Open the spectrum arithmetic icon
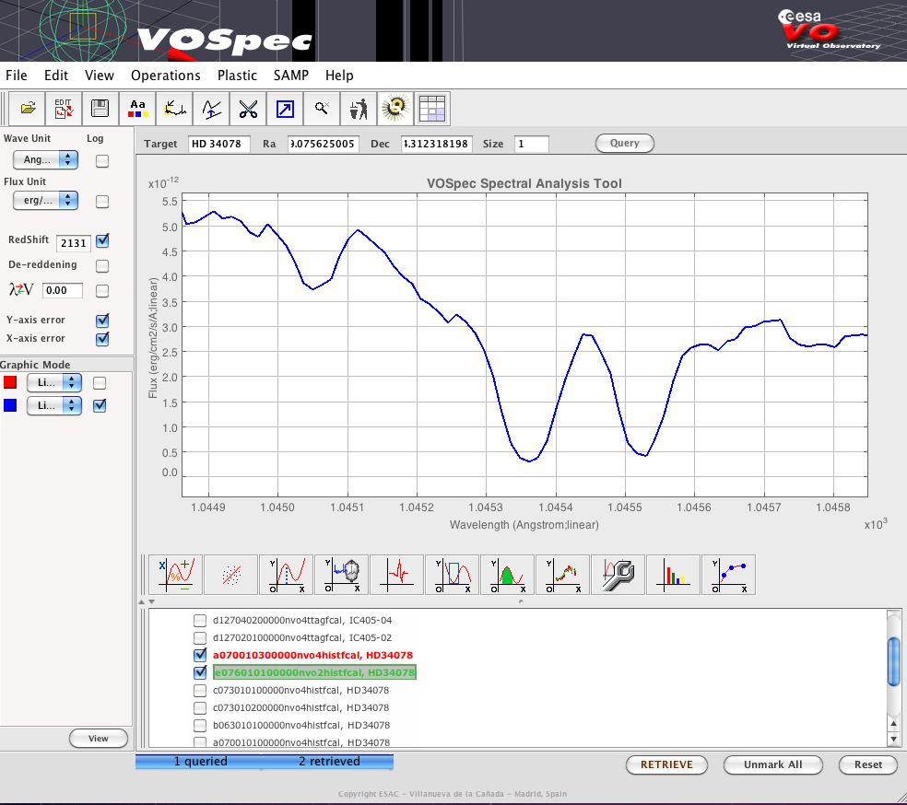Viewport: 907px width, 805px height. 175,575
